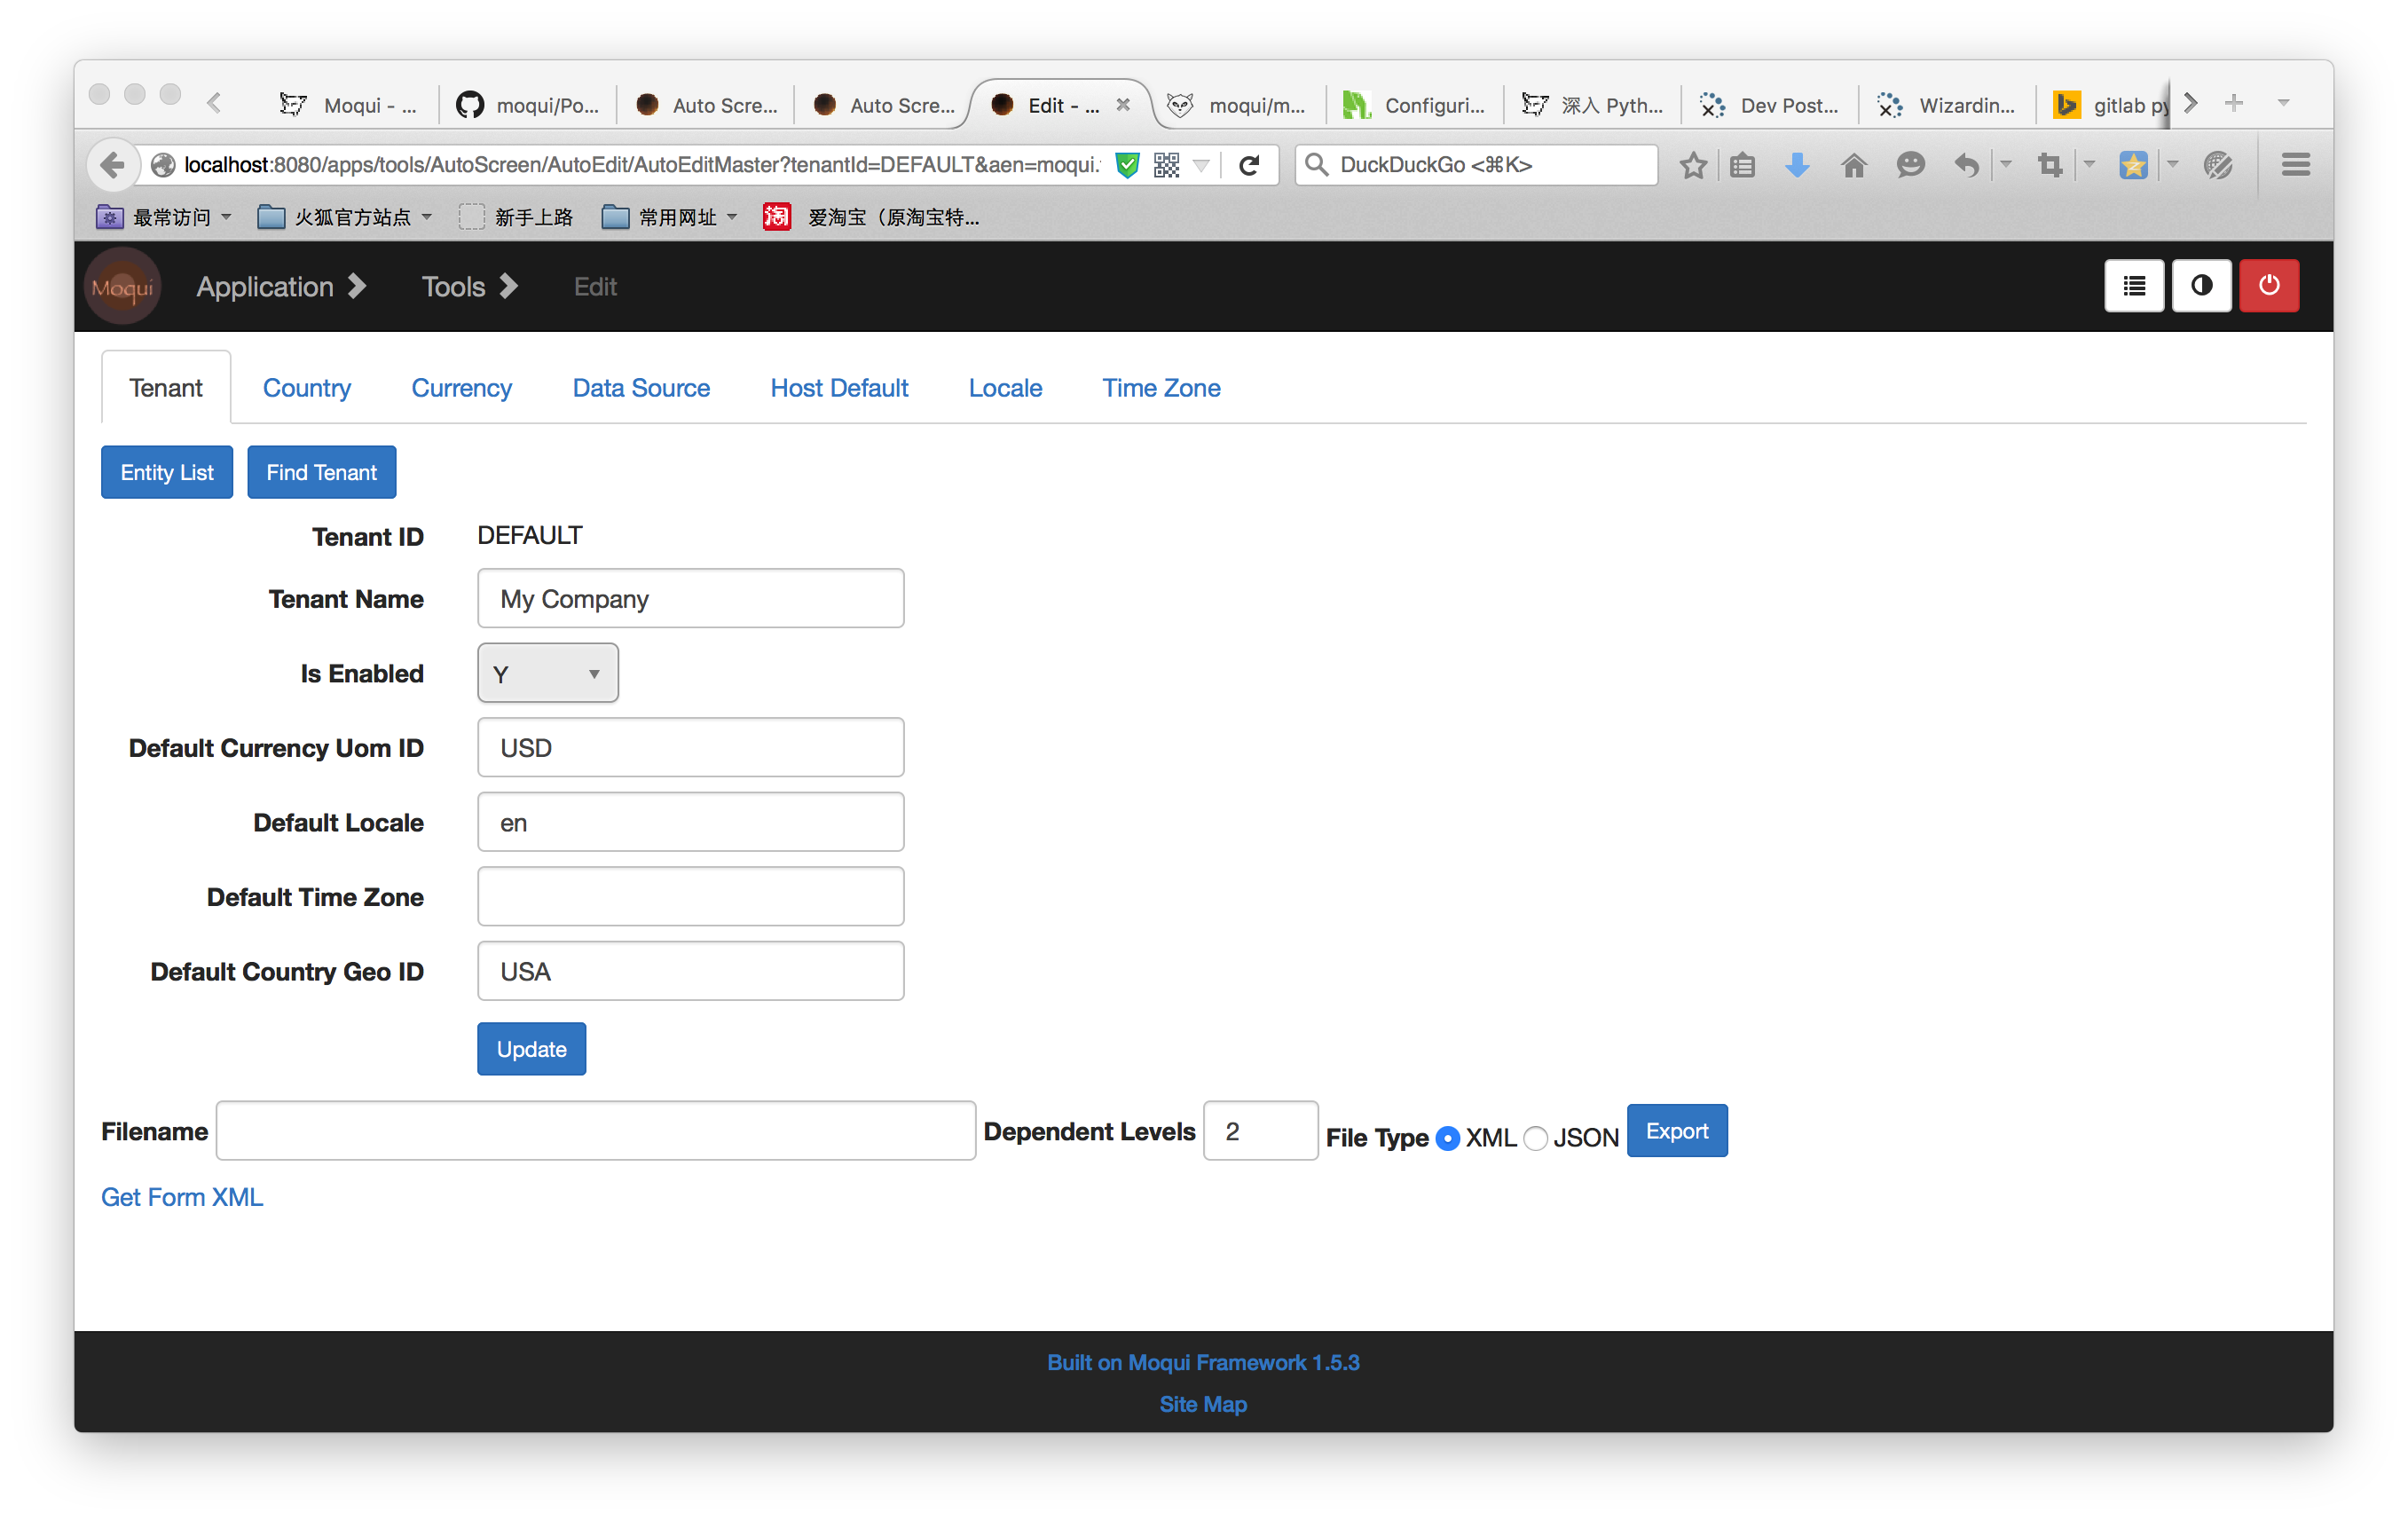
Task: Switch to the Currency tab
Action: click(461, 388)
